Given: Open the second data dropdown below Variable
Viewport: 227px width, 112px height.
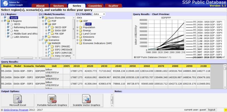Looking at the screenshot, I should coord(89,18).
